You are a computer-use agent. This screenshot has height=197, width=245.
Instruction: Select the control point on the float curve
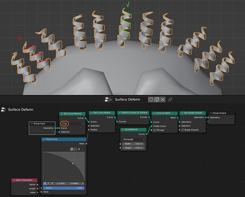(x=73, y=164)
